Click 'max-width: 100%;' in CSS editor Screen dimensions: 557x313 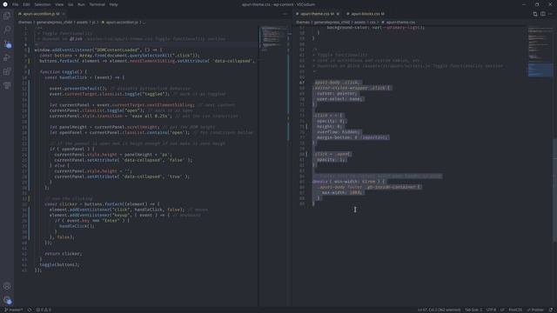342,193
